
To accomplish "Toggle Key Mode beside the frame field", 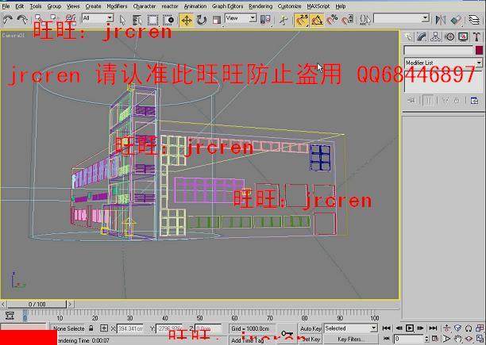I will pos(387,339).
